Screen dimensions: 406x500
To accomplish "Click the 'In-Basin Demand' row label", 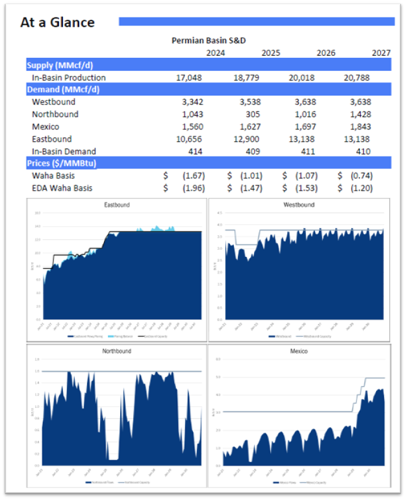I will pyautogui.click(x=64, y=151).
